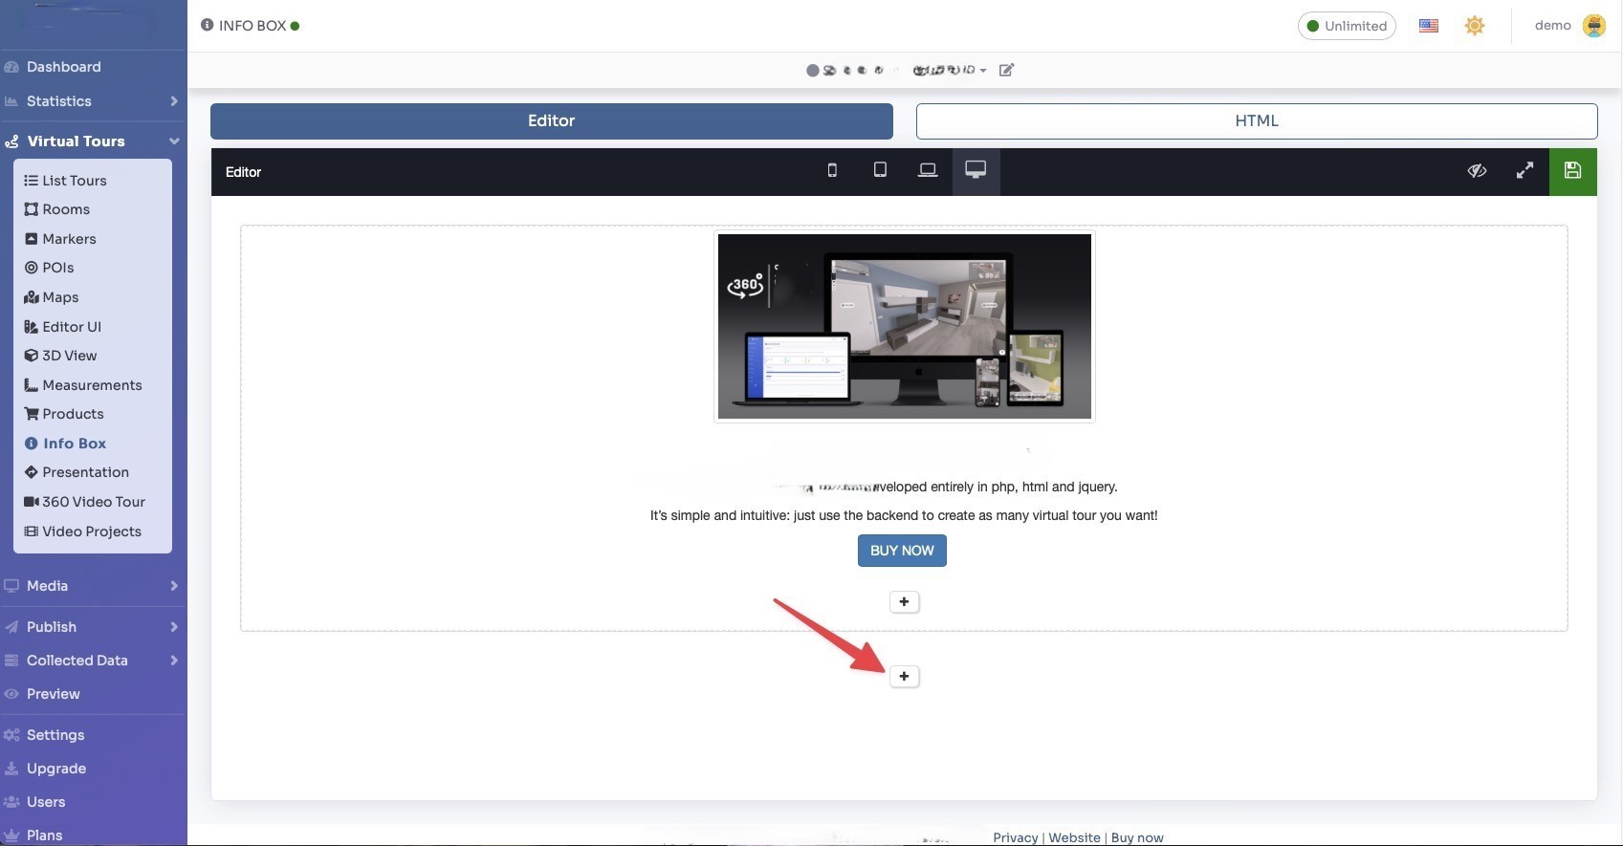Select the desktop monitor preview icon

976,171
